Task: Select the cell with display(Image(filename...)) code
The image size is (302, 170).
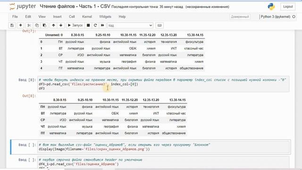Action: 163,147
